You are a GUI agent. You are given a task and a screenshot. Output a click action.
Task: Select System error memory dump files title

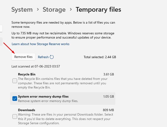[x=43, y=96]
